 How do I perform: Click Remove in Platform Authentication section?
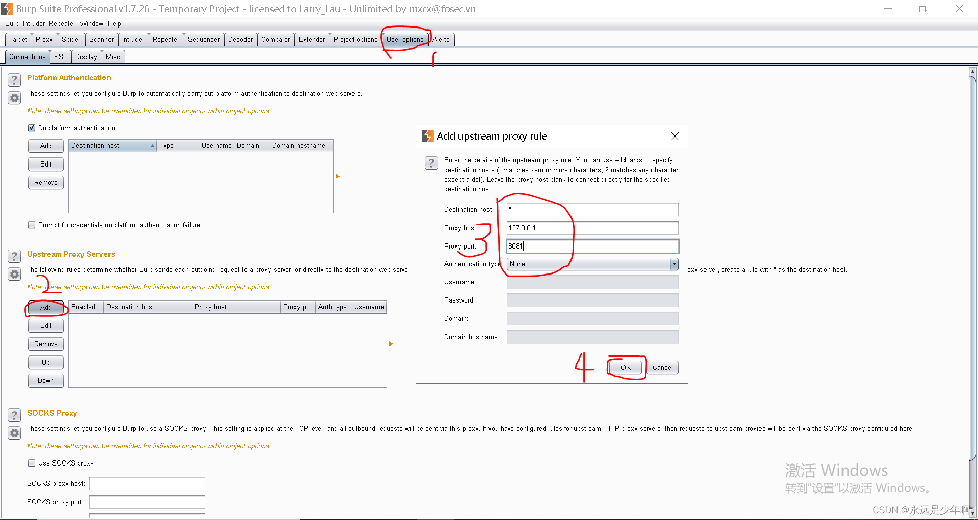click(46, 182)
